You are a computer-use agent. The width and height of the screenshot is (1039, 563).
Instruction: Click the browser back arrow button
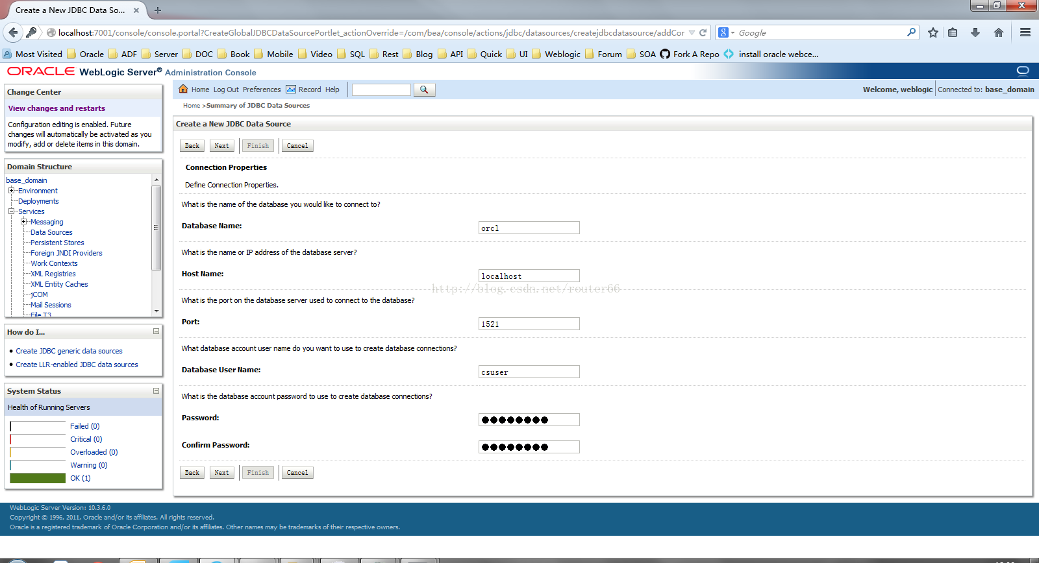(x=13, y=32)
